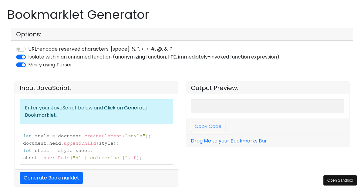364x191 pixels.
Task: Click the 'Output Preview:' card header
Action: tap(214, 88)
